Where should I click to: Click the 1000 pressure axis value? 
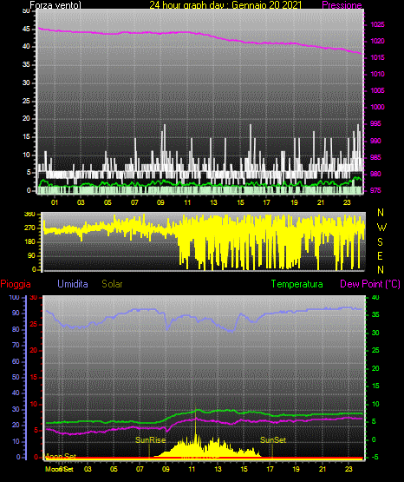377,107
